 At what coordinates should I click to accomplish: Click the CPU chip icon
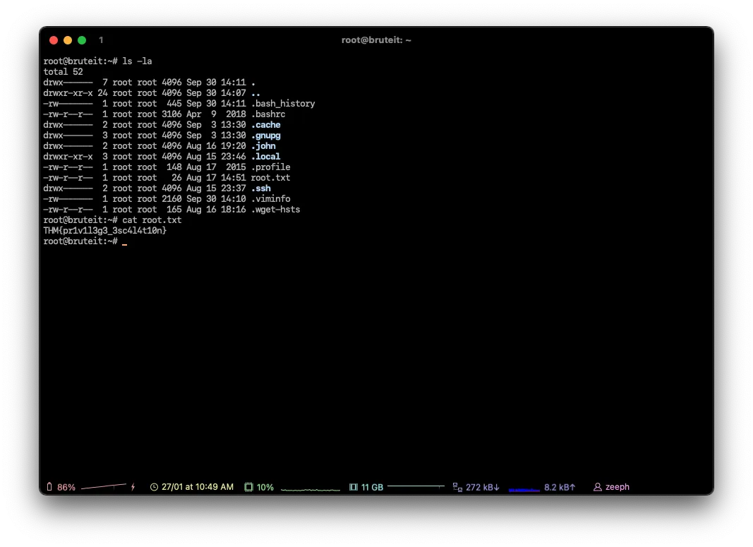coord(248,487)
